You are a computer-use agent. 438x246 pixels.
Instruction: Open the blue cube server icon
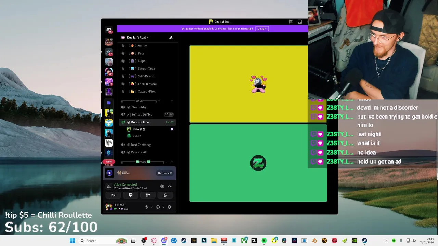click(109, 123)
